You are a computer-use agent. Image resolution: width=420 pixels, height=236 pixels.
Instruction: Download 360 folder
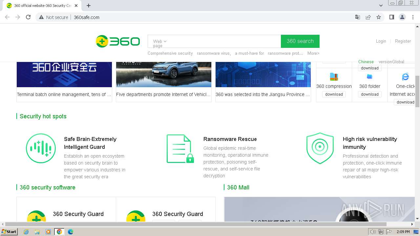(x=370, y=94)
